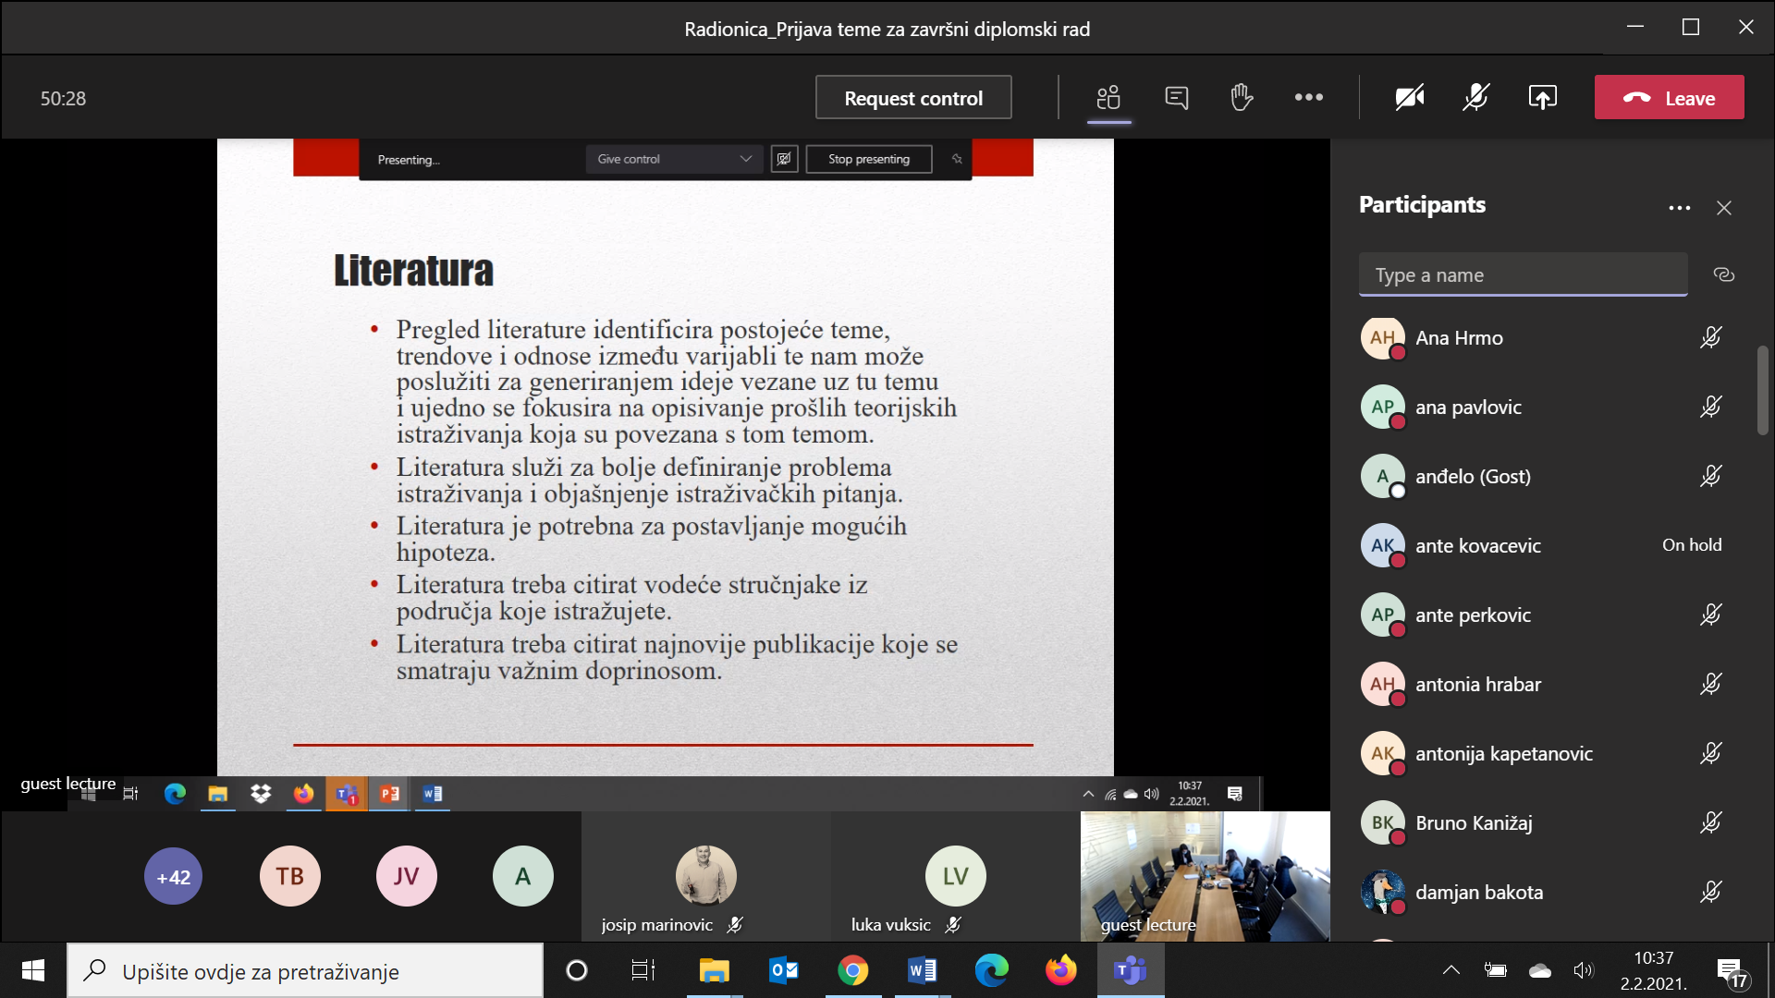Open More actions ellipsis in meeting toolbar
Viewport: 1775px width, 998px height.
[x=1308, y=97]
